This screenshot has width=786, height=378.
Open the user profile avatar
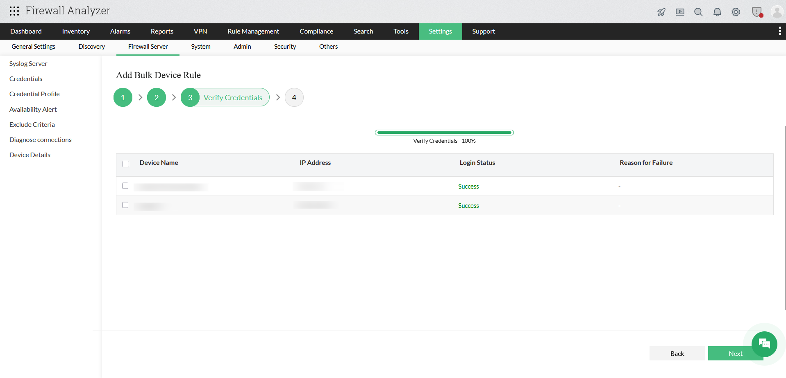777,11
